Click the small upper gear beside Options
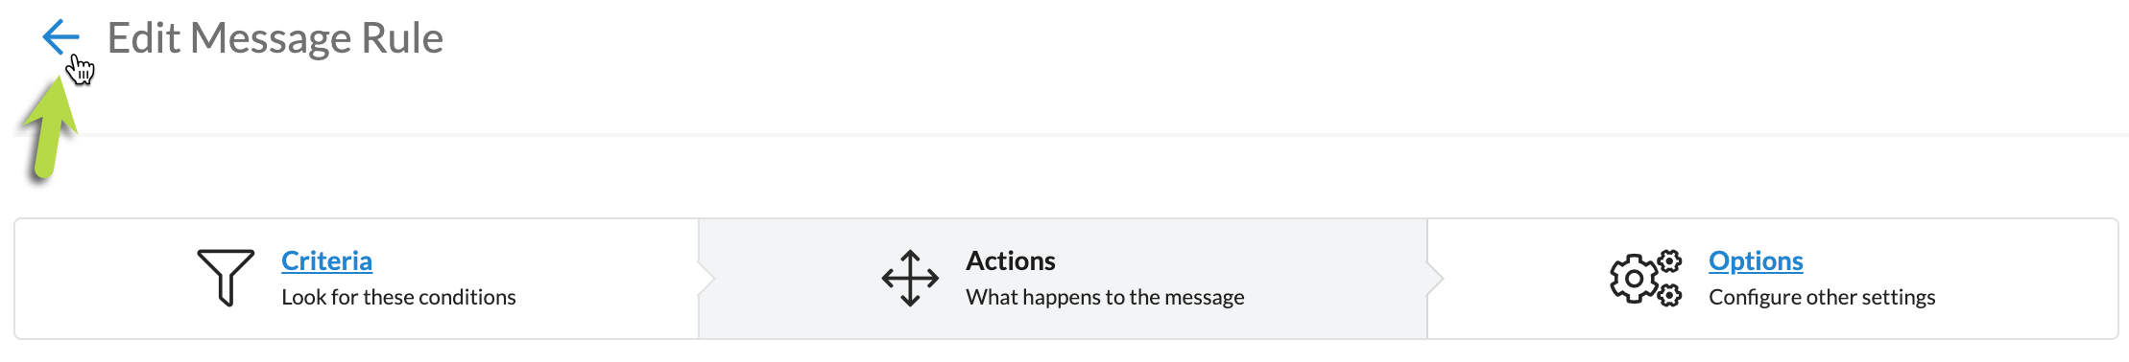The height and width of the screenshot is (362, 2129). pyautogui.click(x=1670, y=260)
